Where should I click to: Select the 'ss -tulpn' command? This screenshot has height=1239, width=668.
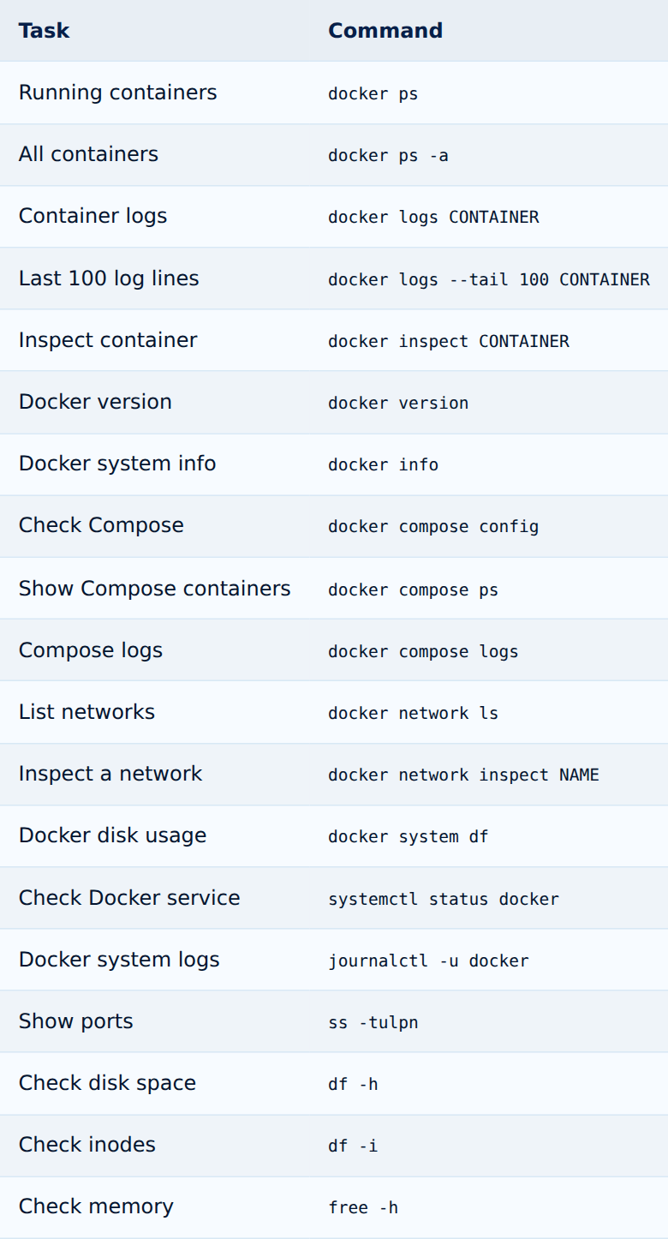coord(373,1022)
